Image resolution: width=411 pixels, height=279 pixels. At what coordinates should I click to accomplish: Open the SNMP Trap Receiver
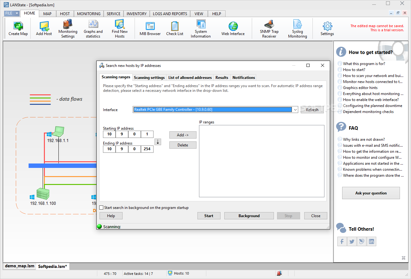tap(269, 24)
